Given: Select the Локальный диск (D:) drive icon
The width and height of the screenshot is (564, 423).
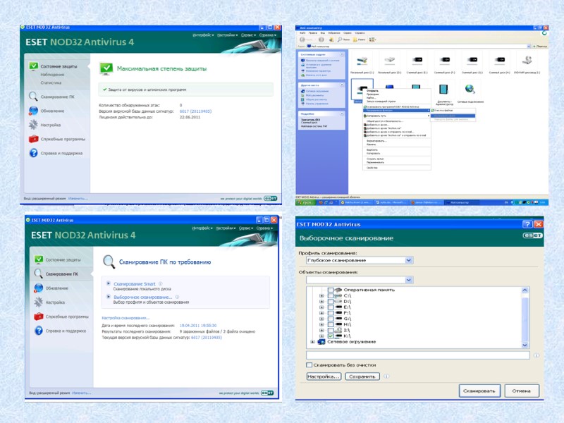Looking at the screenshot, I should coord(390,60).
